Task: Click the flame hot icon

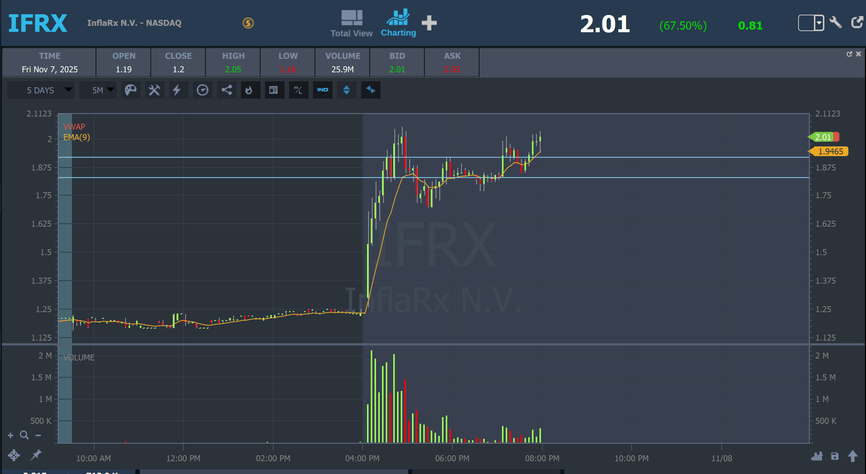Action: pyautogui.click(x=249, y=90)
